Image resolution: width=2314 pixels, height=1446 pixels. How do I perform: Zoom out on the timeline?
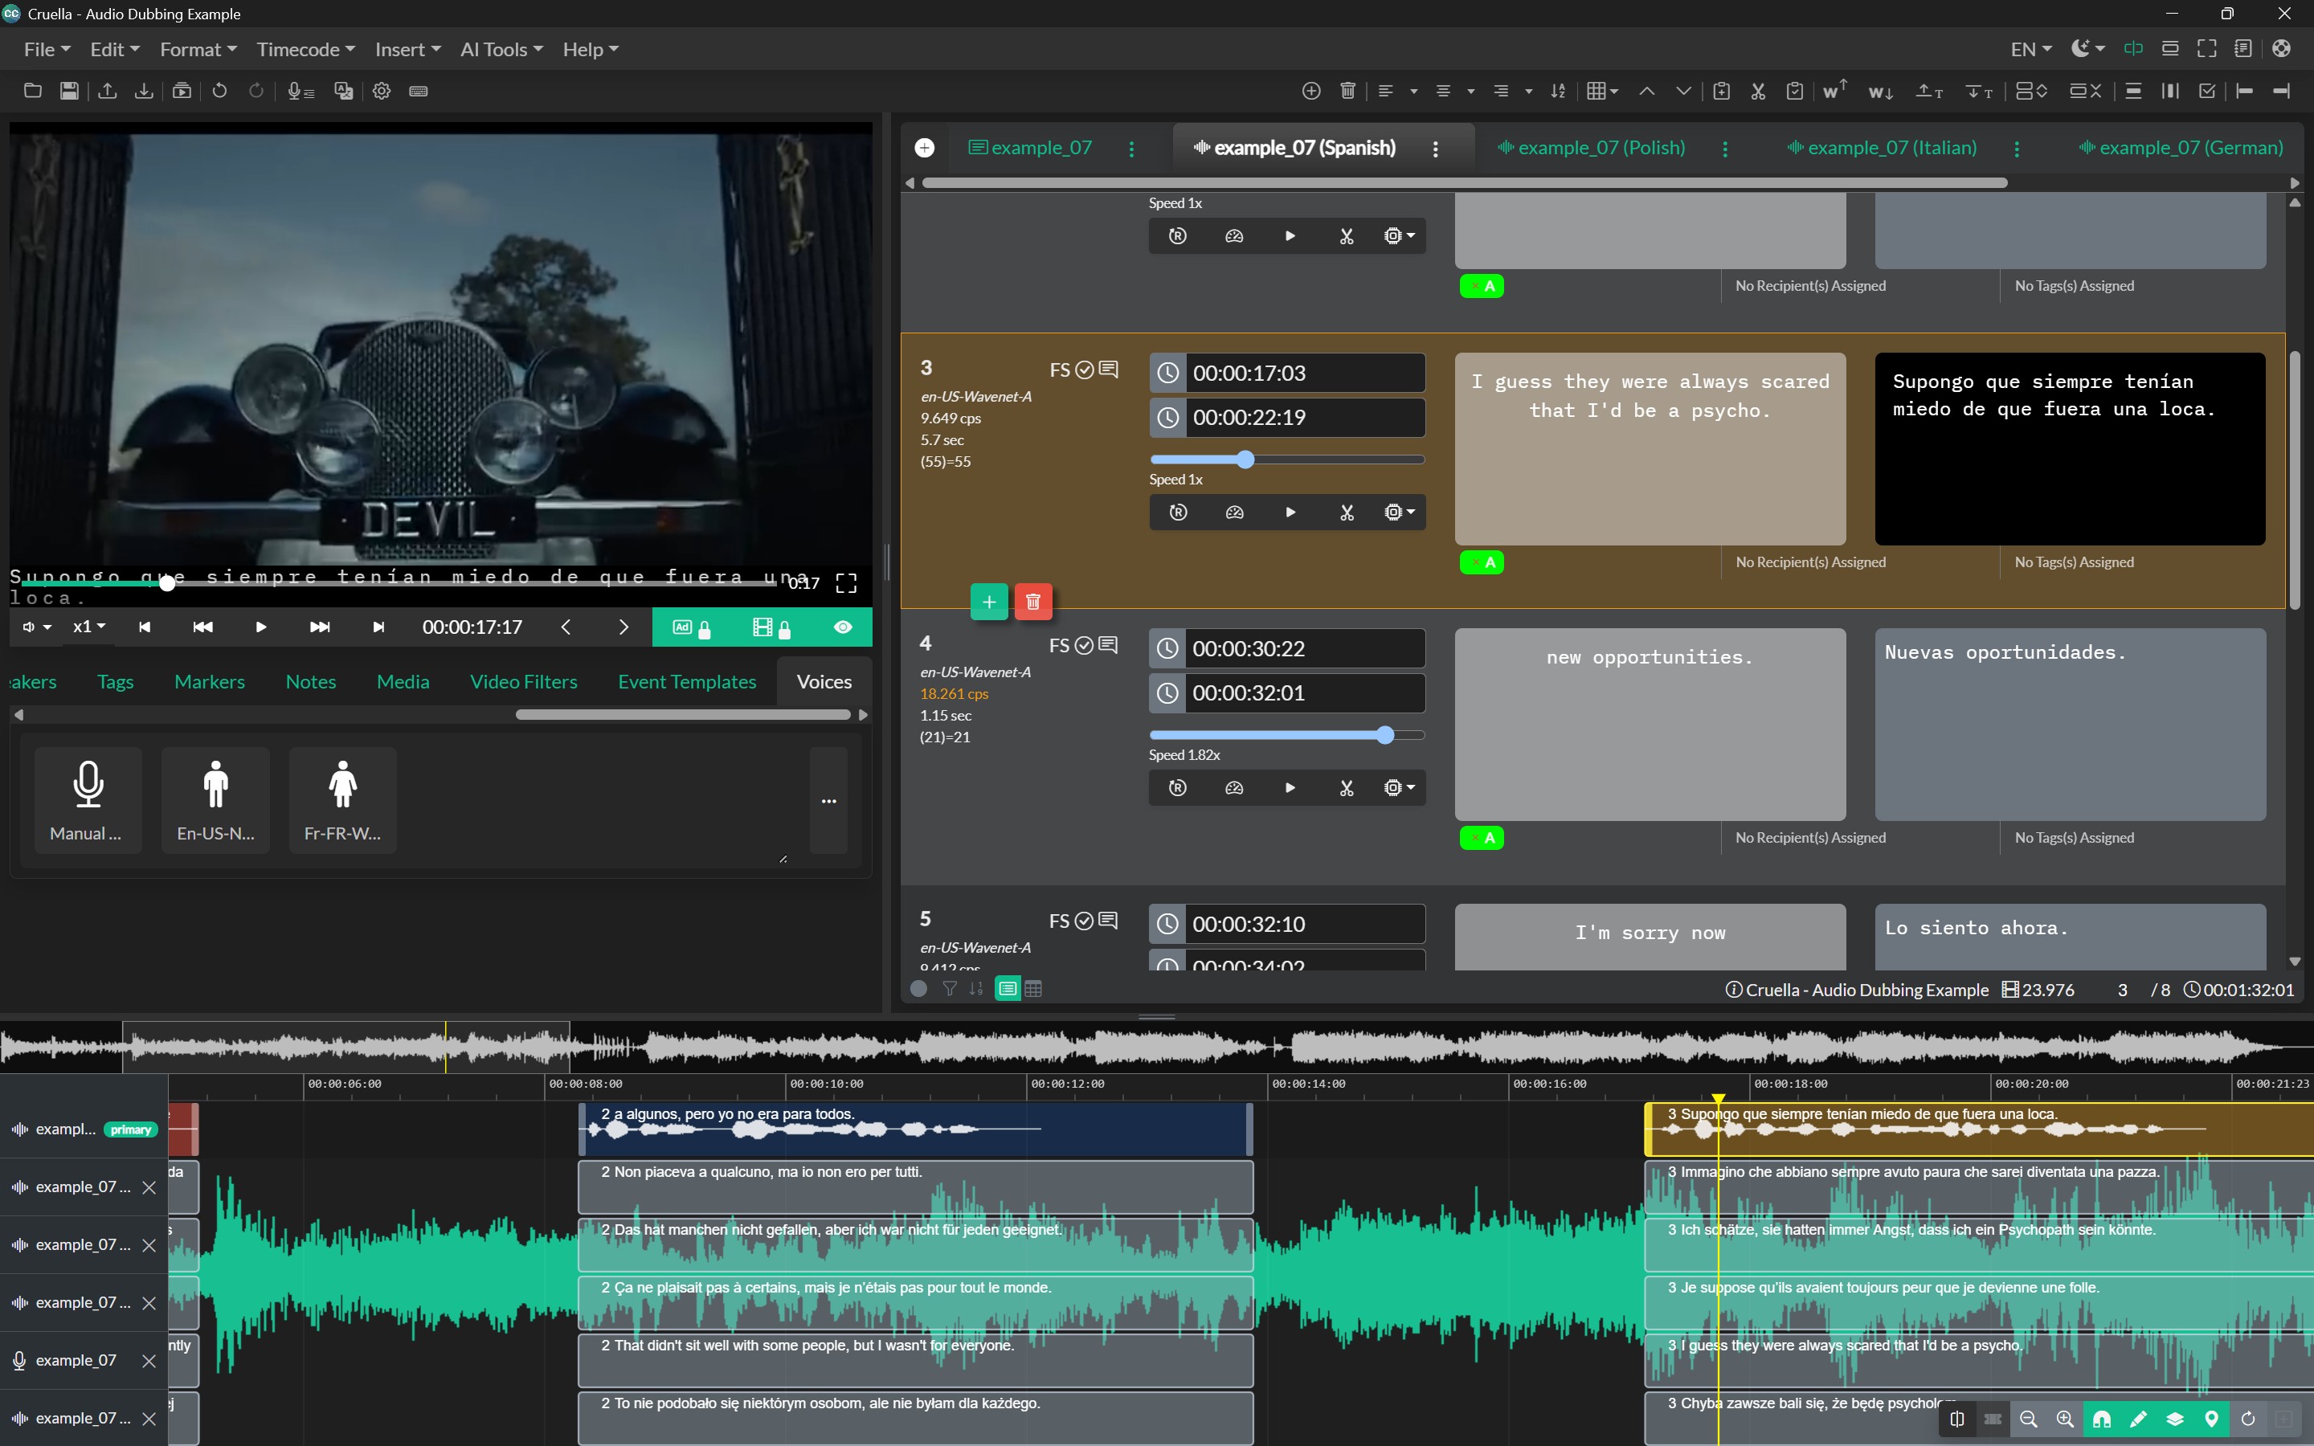pyautogui.click(x=2028, y=1419)
